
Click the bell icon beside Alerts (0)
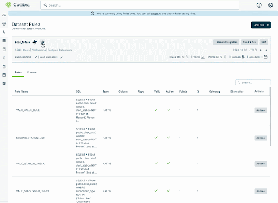click(x=225, y=57)
